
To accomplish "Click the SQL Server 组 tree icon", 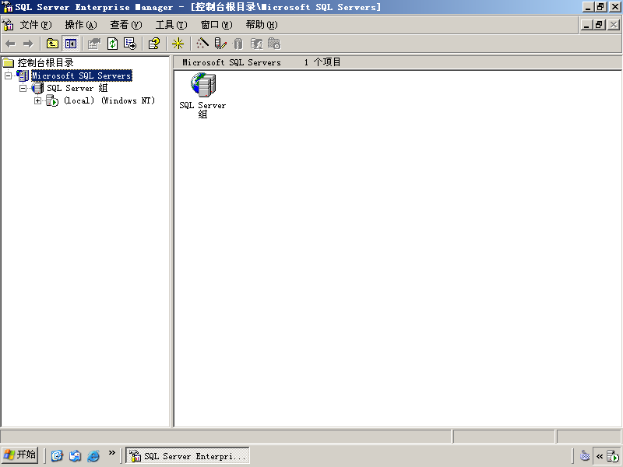I will click(37, 88).
